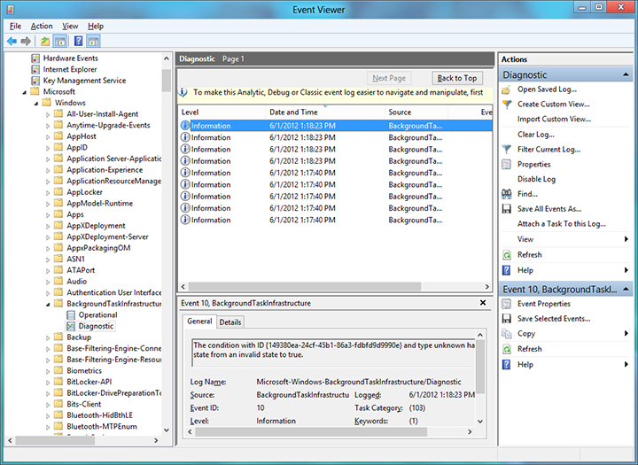Click the Up One Level toolbar icon
The height and width of the screenshot is (465, 638).
(44, 41)
